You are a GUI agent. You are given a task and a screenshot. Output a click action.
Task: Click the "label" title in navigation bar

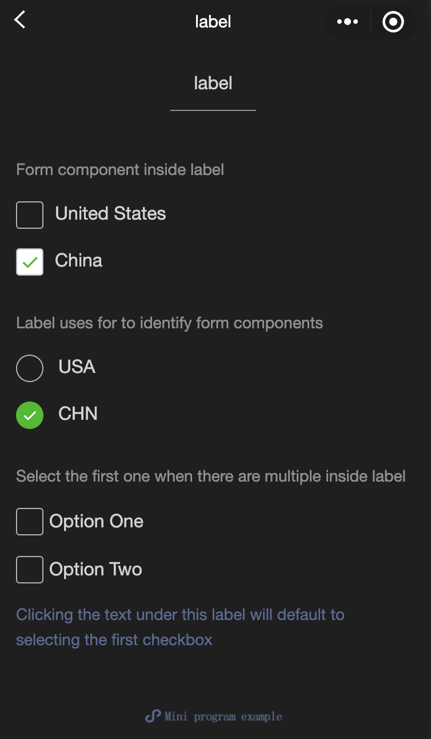click(213, 22)
